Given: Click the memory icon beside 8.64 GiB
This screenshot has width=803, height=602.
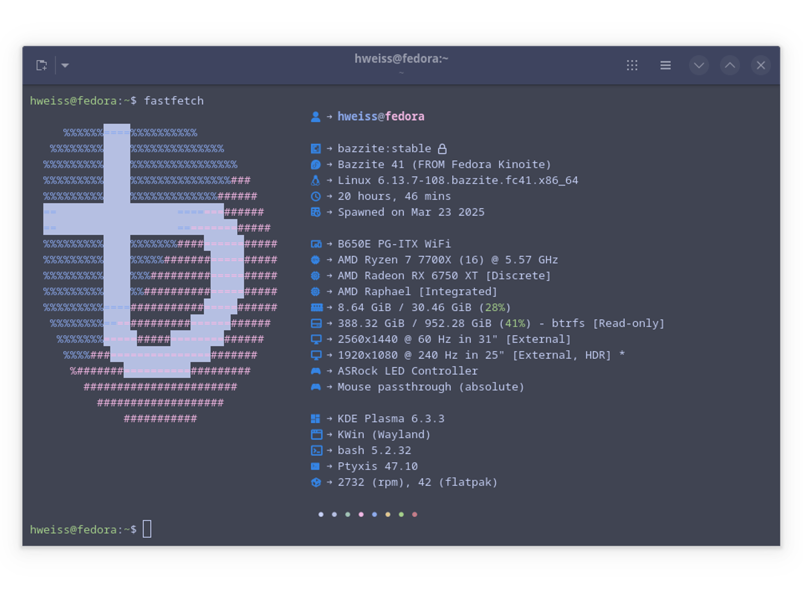Looking at the screenshot, I should [x=316, y=307].
